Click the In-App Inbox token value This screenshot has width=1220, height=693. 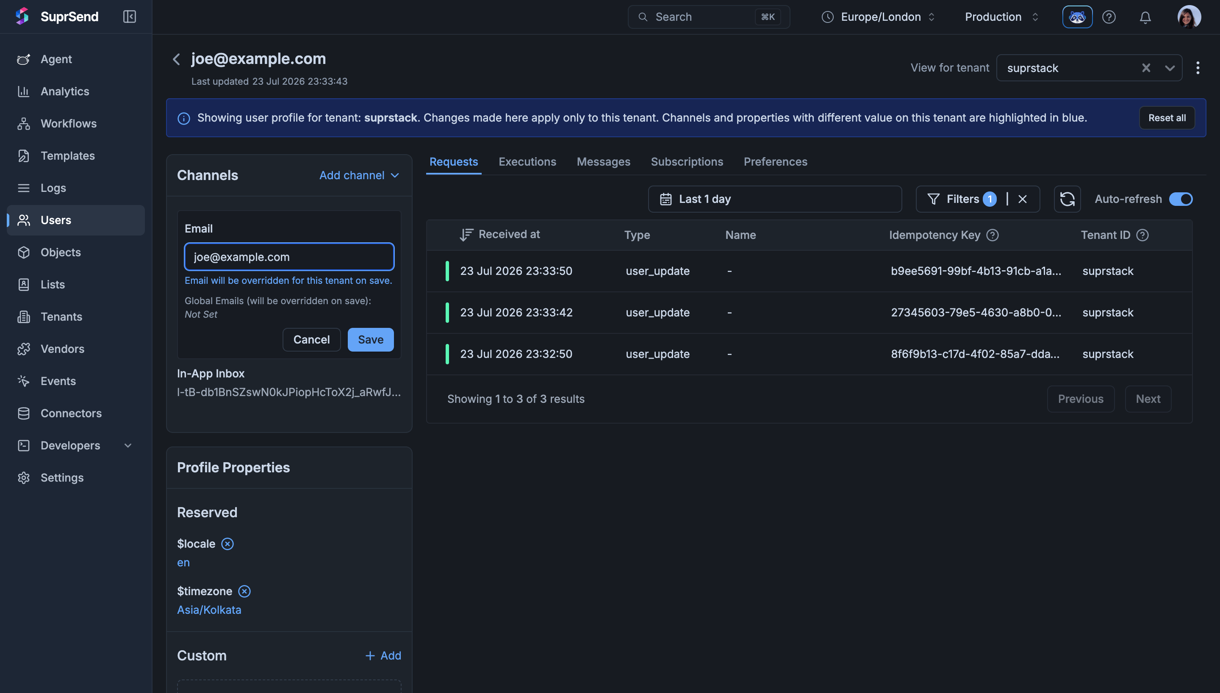289,392
